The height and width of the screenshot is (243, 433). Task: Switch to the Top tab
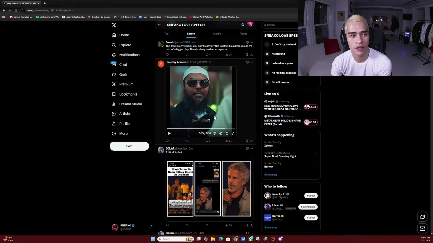coord(166,34)
